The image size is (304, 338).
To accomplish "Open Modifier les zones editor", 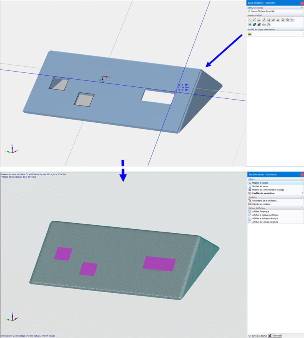I will [275, 186].
